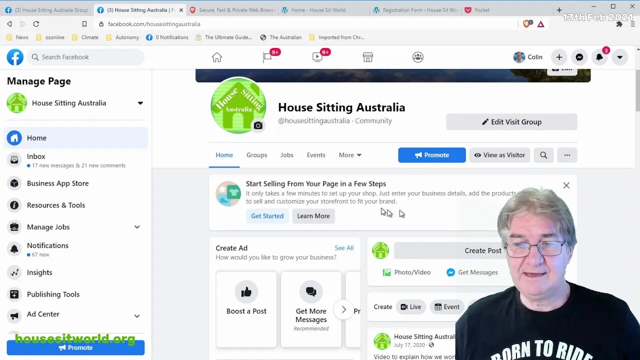640x360 pixels.
Task: Change the page profile picture via the camera icon
Action: coord(258,126)
